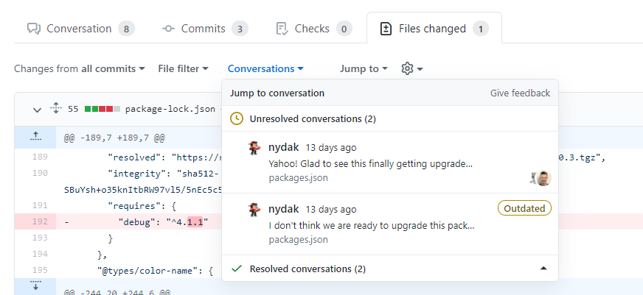Collapse the package-lock.json file chevron
643x295 pixels.
[37, 110]
